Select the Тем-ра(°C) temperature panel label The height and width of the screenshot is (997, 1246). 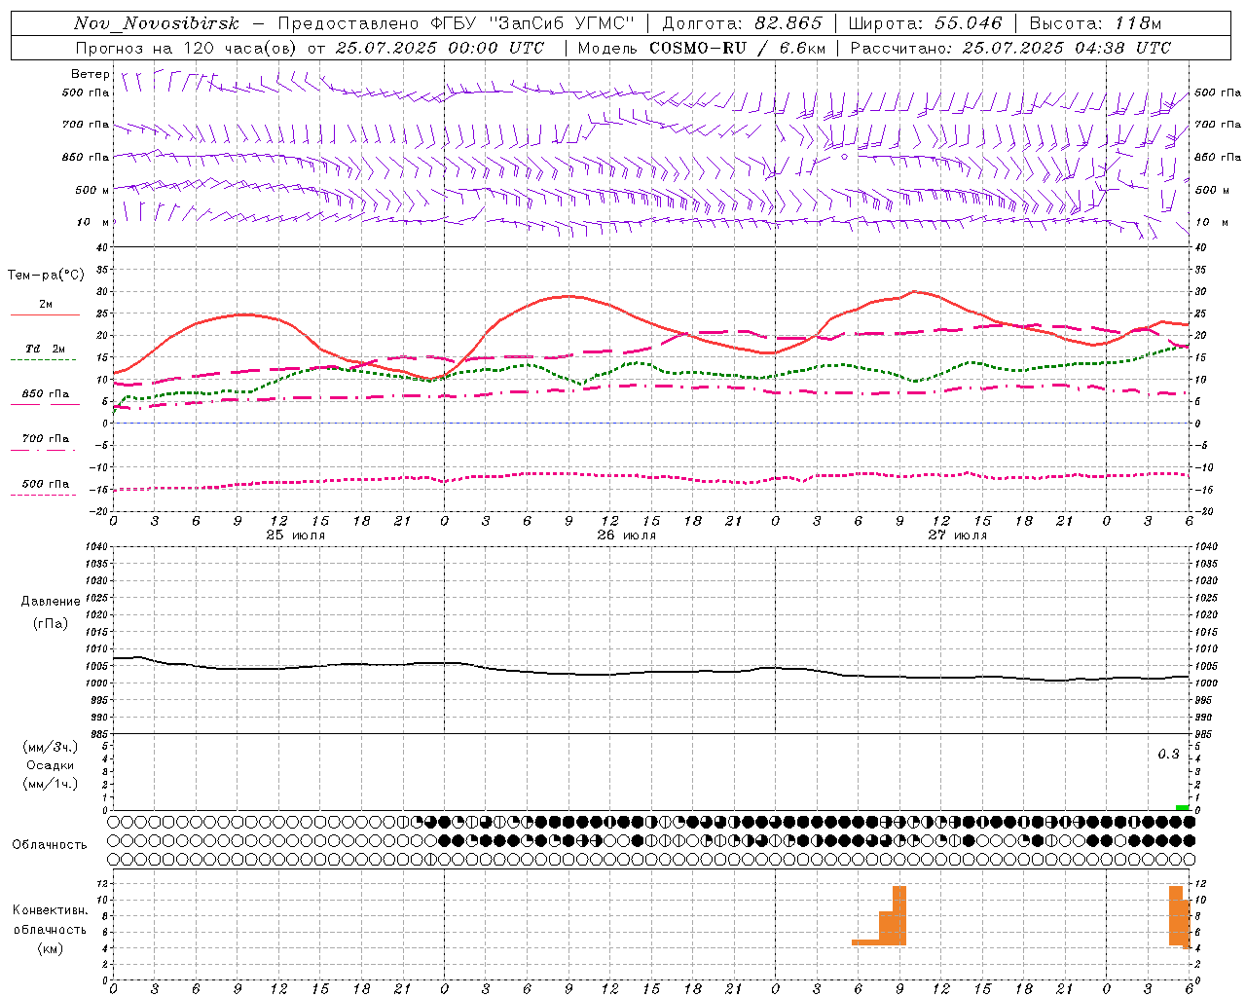pyautogui.click(x=46, y=276)
